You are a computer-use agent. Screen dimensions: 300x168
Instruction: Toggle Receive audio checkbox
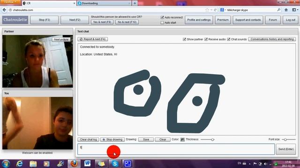(x=206, y=39)
